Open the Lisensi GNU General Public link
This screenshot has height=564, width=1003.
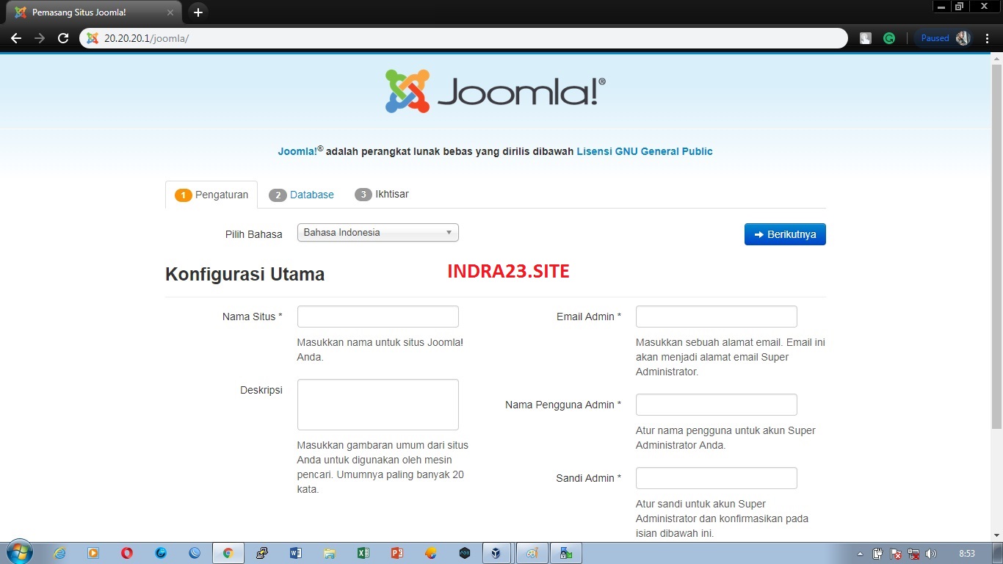coord(644,151)
